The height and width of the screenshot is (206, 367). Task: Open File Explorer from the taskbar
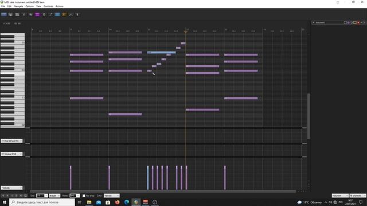[89, 202]
